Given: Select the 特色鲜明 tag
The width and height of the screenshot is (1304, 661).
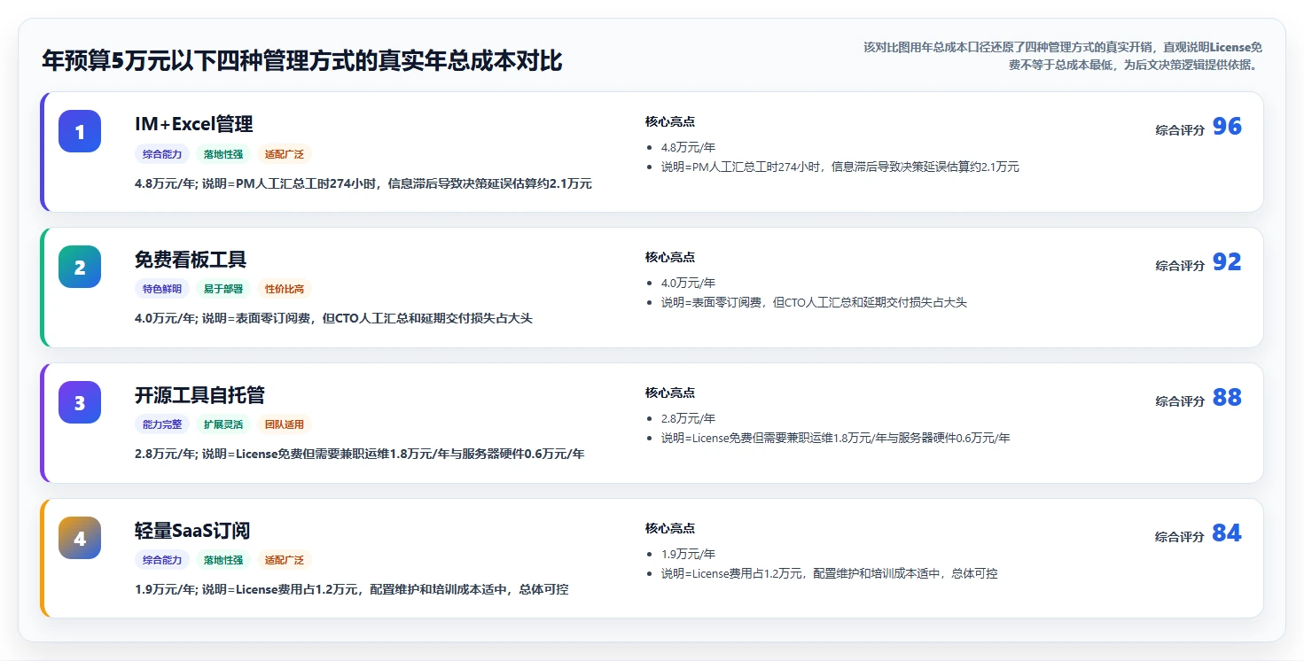Looking at the screenshot, I should 162,289.
